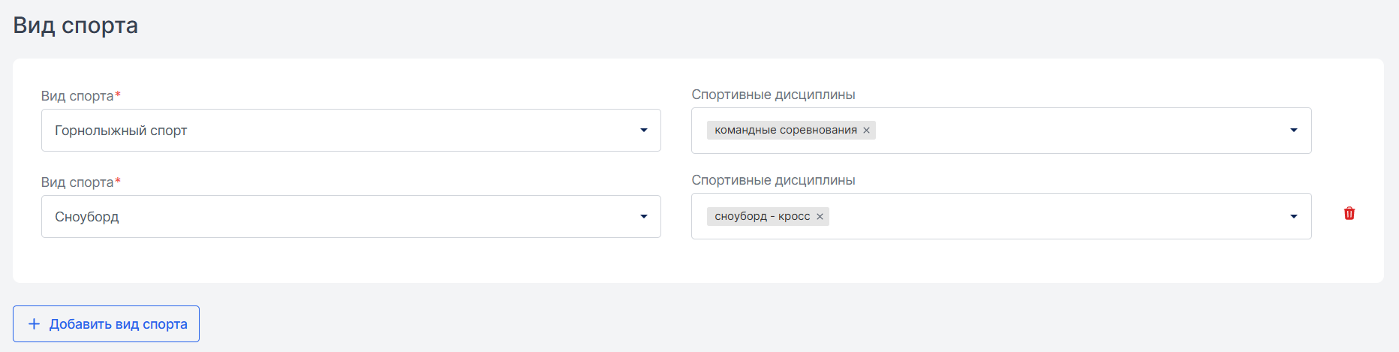
Task: Delete the Сноуборд row with trash icon
Action: 1349,213
